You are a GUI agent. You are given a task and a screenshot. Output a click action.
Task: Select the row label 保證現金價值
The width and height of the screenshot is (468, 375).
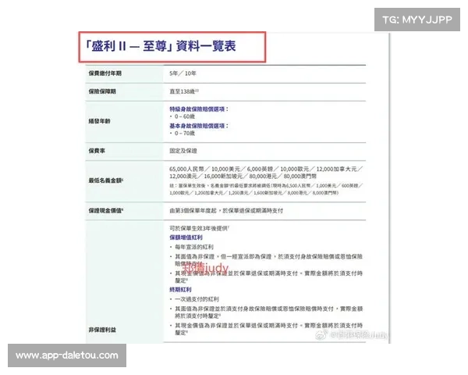click(x=106, y=210)
